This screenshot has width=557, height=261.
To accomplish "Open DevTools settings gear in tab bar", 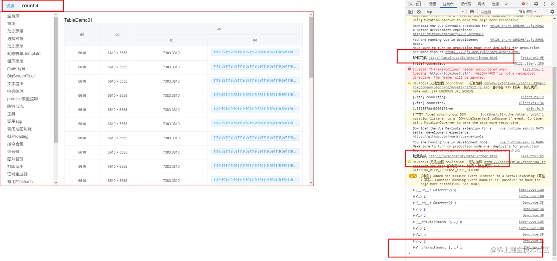I will 536,4.
